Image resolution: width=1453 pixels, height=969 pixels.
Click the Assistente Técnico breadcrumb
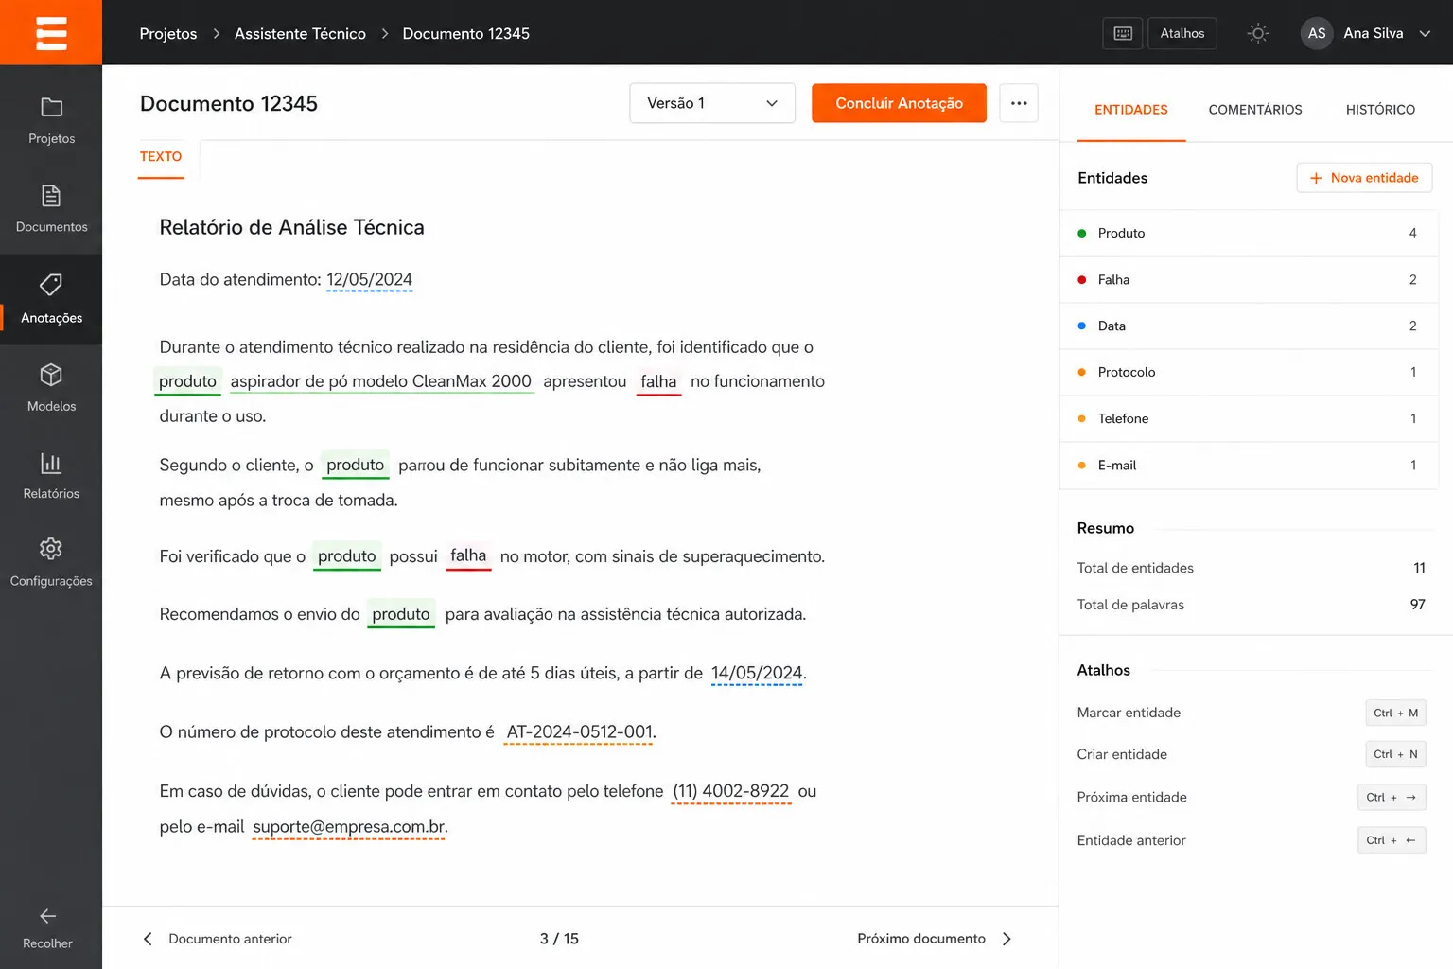pyautogui.click(x=300, y=33)
